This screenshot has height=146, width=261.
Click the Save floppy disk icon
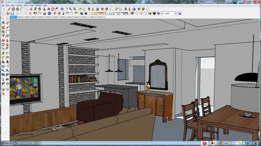[12, 13]
